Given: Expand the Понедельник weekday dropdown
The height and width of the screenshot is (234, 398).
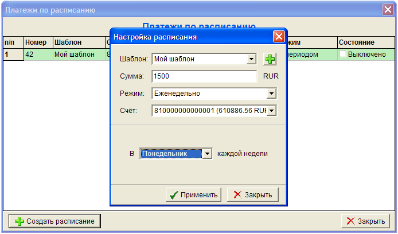Looking at the screenshot, I should 207,154.
